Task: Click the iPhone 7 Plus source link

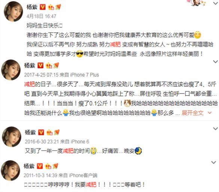Action: (85, 75)
